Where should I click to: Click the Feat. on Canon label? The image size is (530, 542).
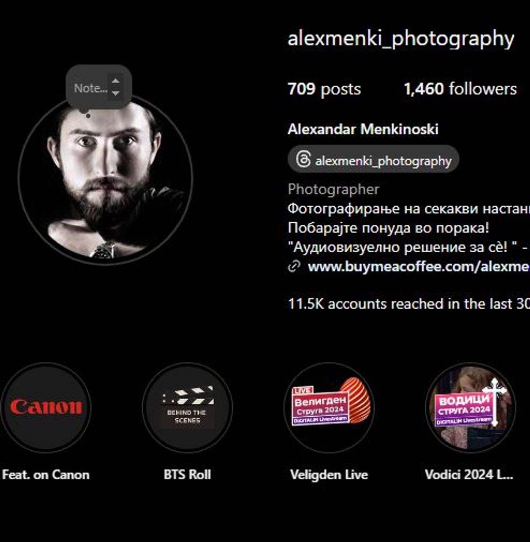coord(46,475)
